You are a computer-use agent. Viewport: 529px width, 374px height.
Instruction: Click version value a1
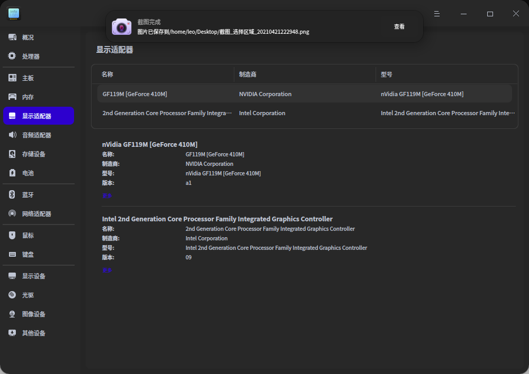(x=189, y=183)
